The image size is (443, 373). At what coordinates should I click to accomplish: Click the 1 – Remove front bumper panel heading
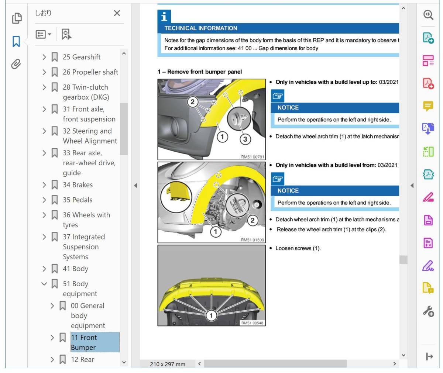pyautogui.click(x=200, y=72)
